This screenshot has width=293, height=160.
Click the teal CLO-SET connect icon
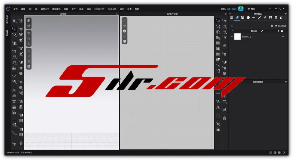241,8
